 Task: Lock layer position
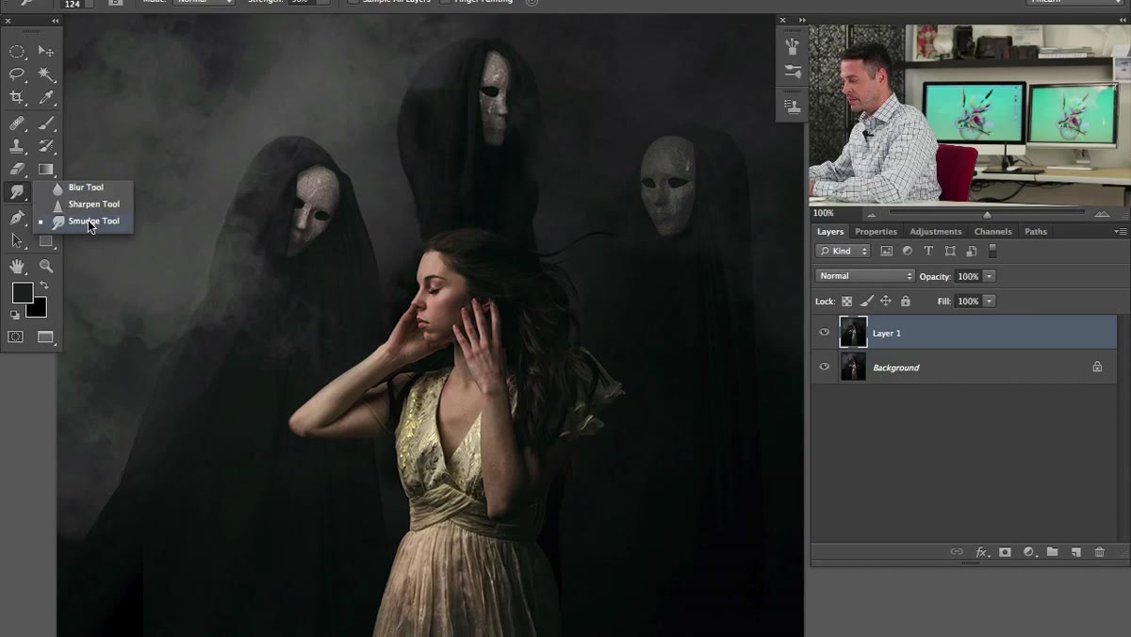coord(886,302)
